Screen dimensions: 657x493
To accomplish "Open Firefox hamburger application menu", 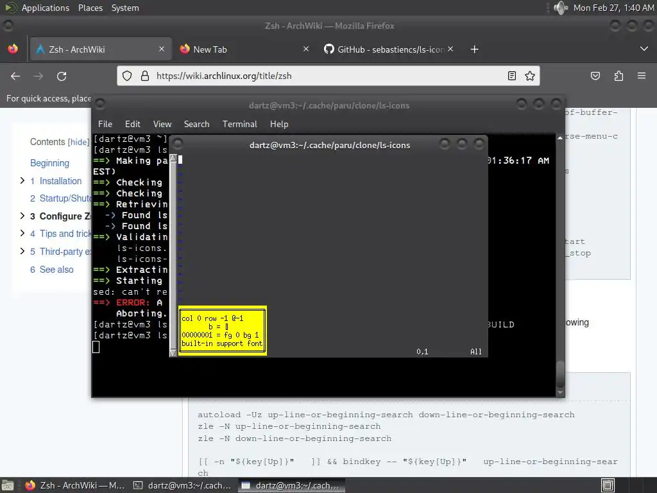I will click(642, 76).
